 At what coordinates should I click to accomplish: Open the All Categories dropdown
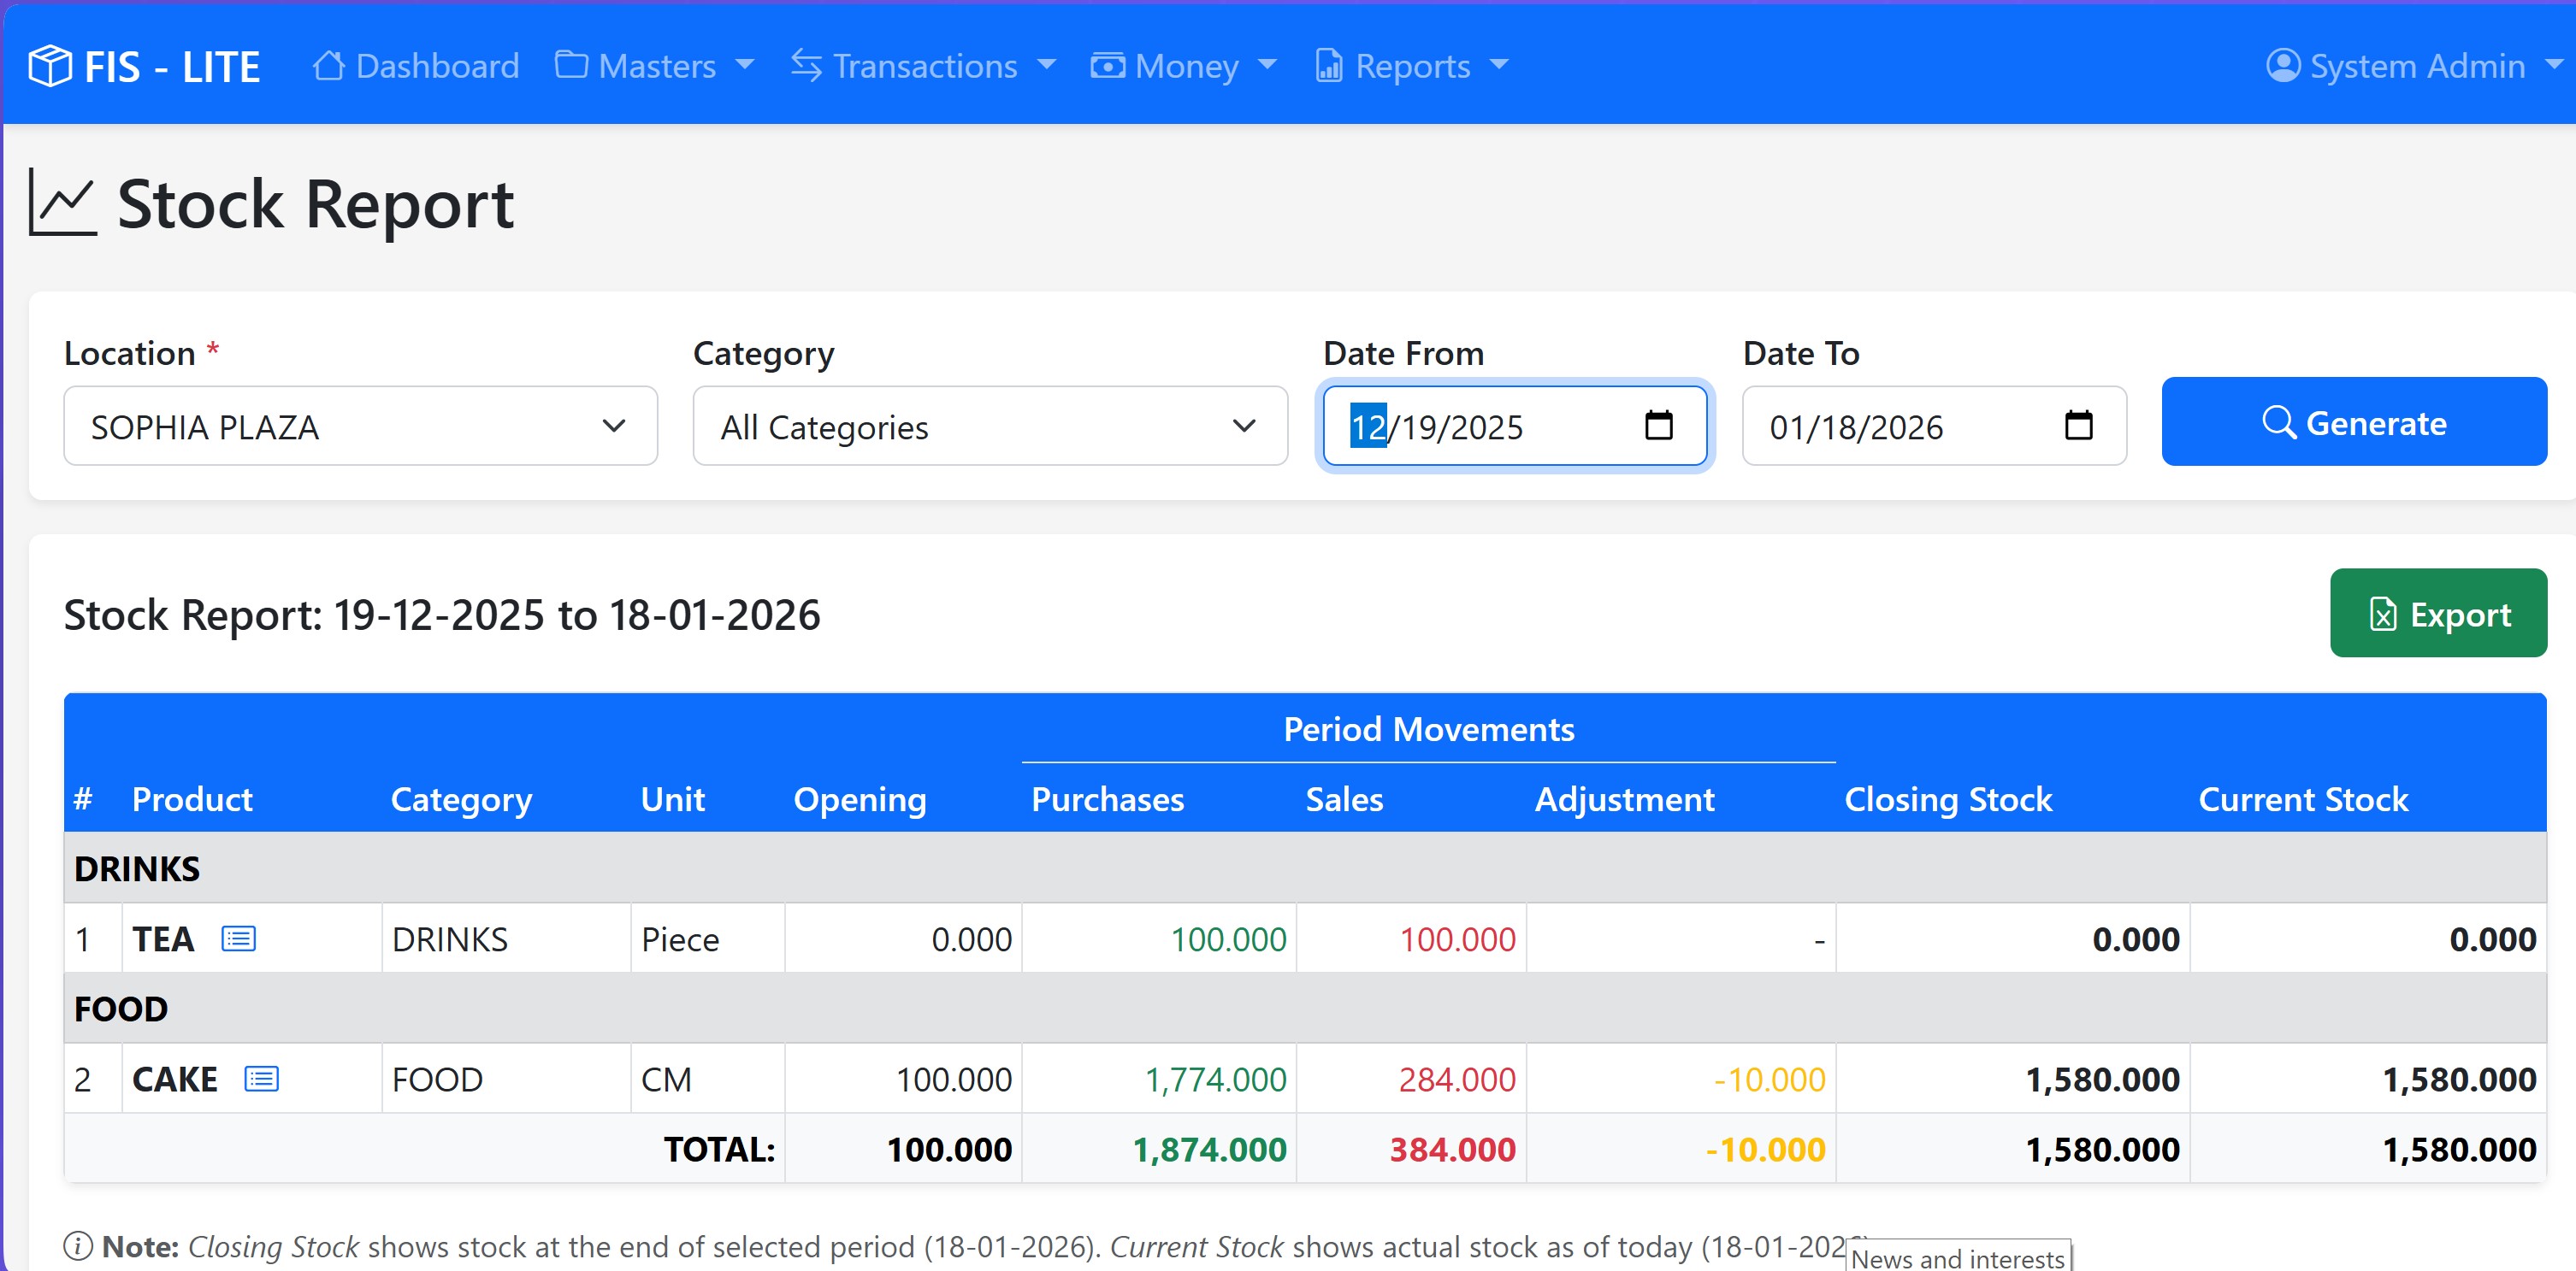tap(989, 427)
